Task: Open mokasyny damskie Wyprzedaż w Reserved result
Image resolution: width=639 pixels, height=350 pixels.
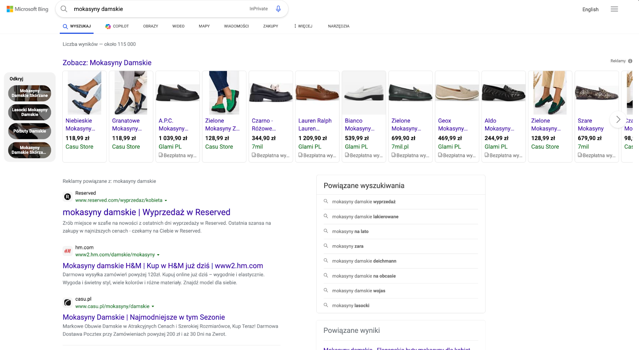Action: click(x=147, y=212)
